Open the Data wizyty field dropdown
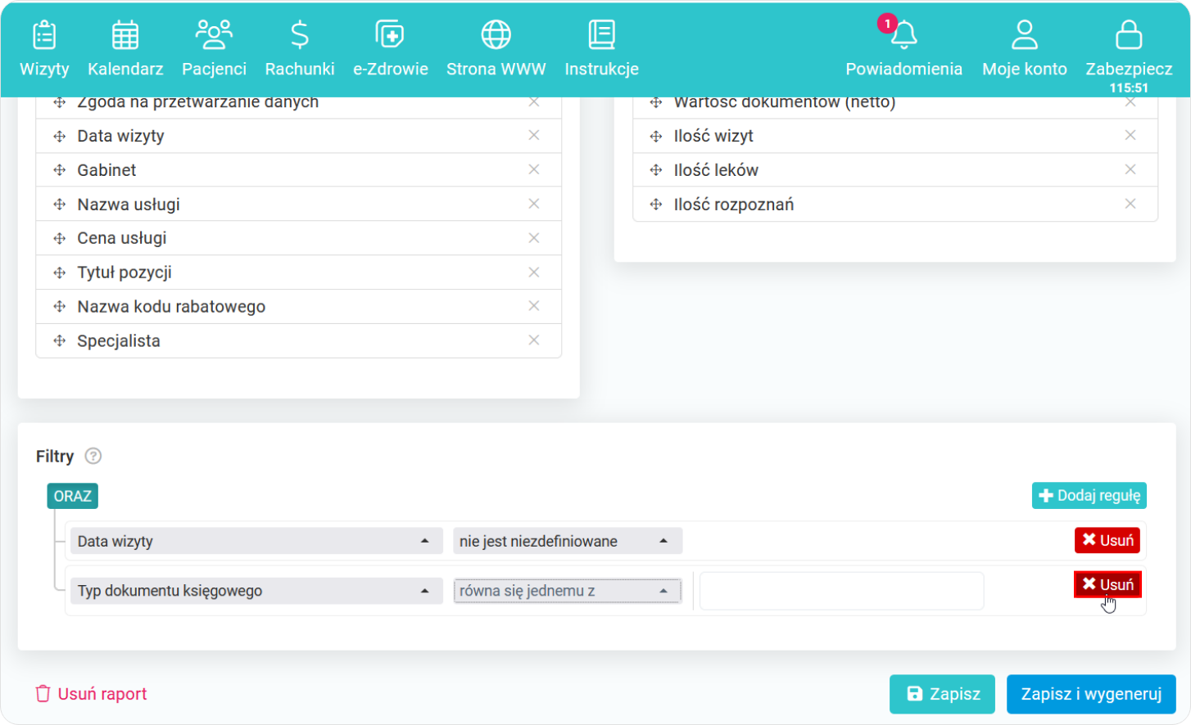 coord(256,541)
